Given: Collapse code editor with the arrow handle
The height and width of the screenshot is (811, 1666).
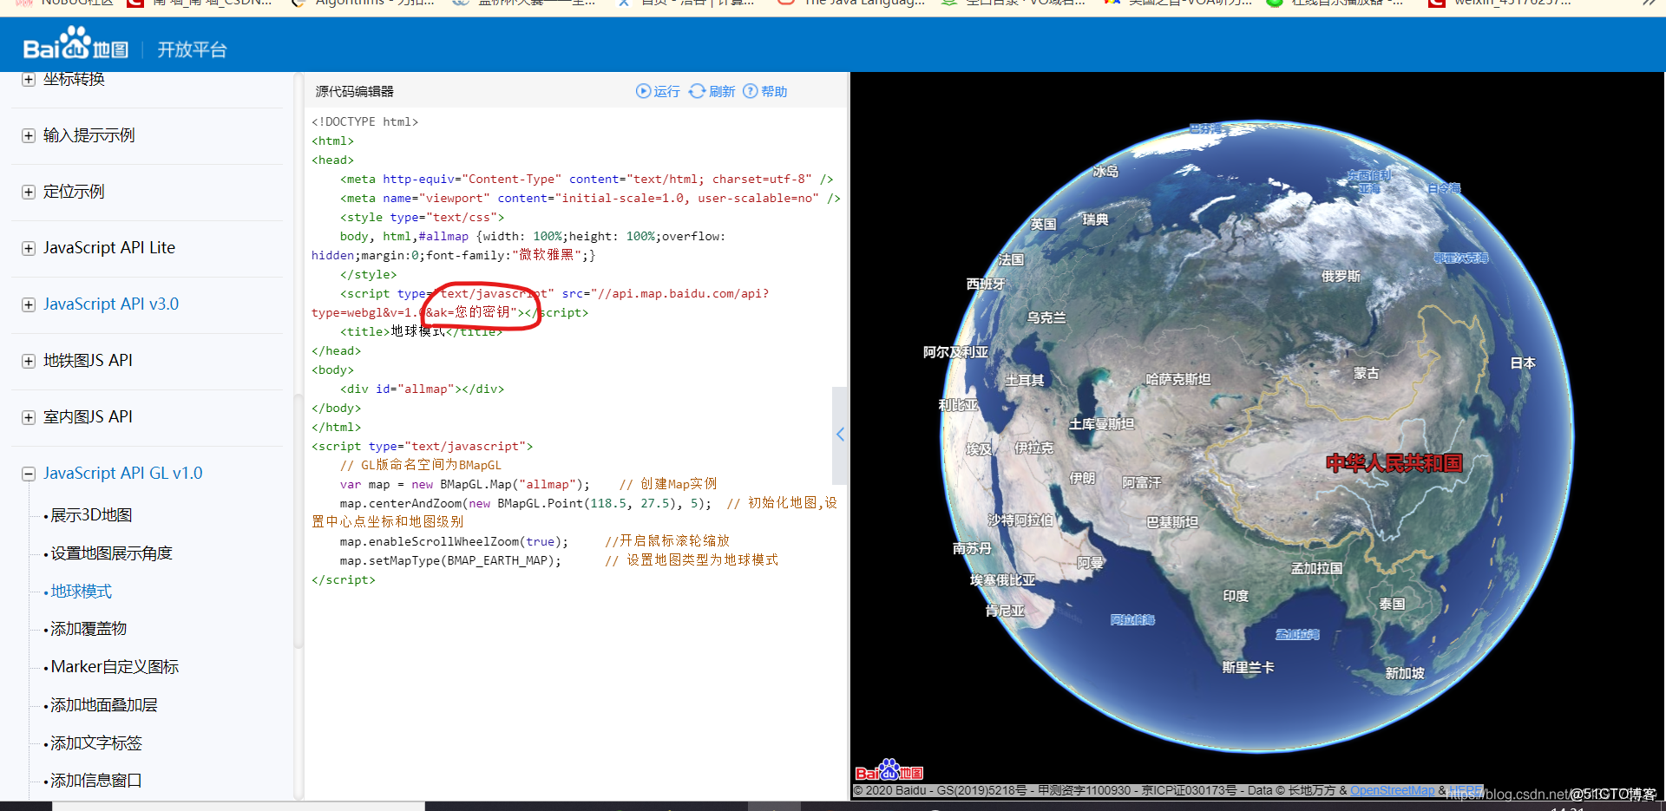Looking at the screenshot, I should coord(840,435).
